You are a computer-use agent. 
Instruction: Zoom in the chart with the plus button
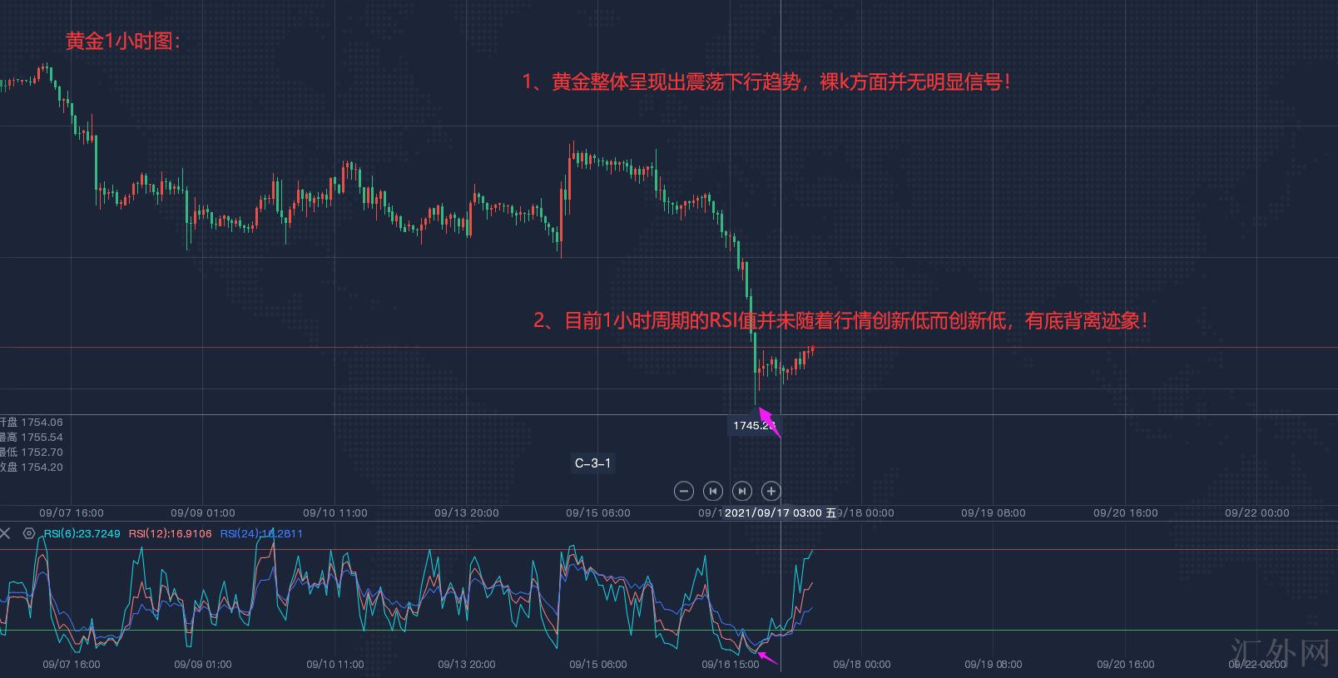coord(771,491)
